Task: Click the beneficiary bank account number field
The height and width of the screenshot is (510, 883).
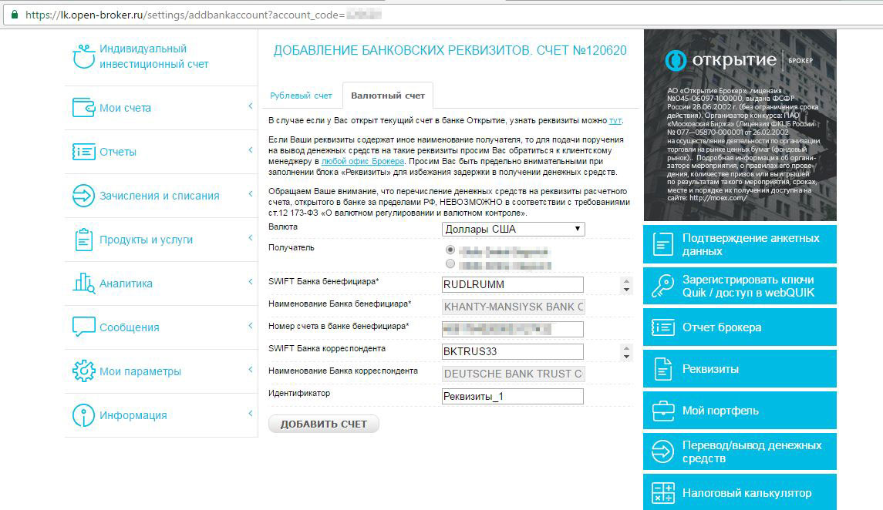Action: pyautogui.click(x=513, y=329)
